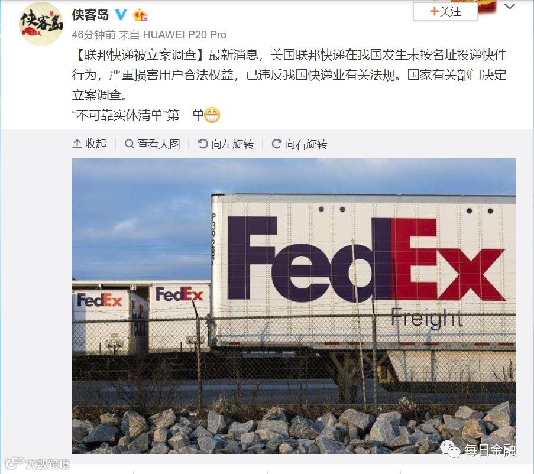Click the counter-clockwise rotate arrow icon
The height and width of the screenshot is (474, 534).
pyautogui.click(x=203, y=144)
